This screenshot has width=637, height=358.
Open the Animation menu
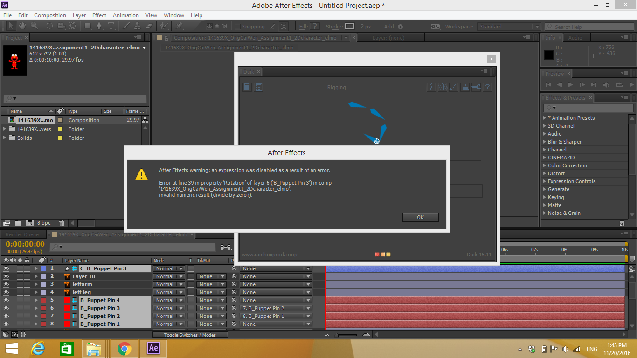[x=125, y=15]
